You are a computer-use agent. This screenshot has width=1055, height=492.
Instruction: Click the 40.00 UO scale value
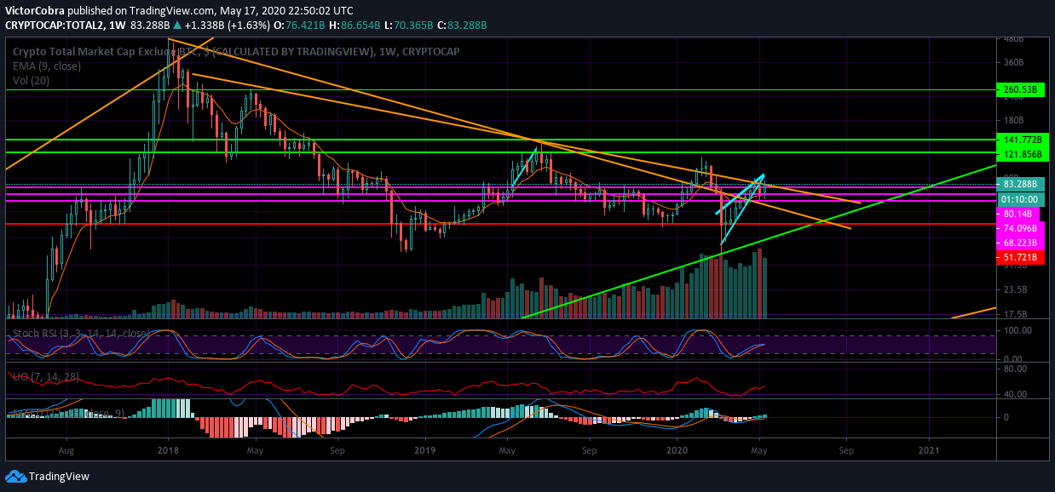[x=1016, y=394]
